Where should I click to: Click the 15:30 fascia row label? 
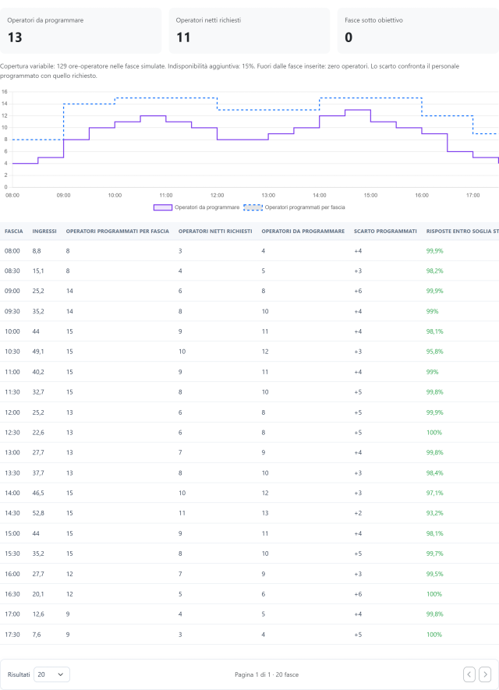click(x=12, y=554)
